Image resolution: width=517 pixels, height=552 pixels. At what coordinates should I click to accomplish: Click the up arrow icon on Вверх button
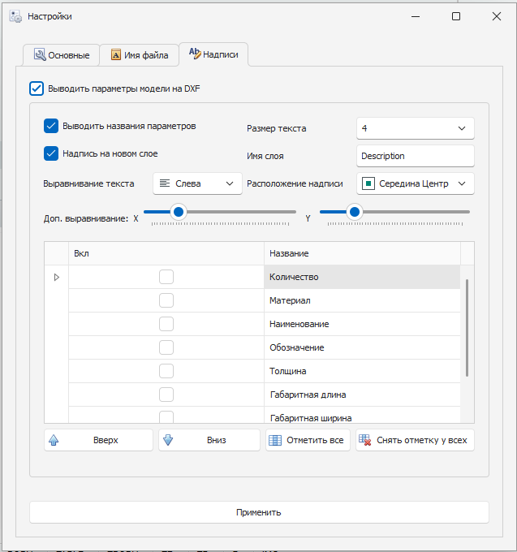tap(54, 441)
